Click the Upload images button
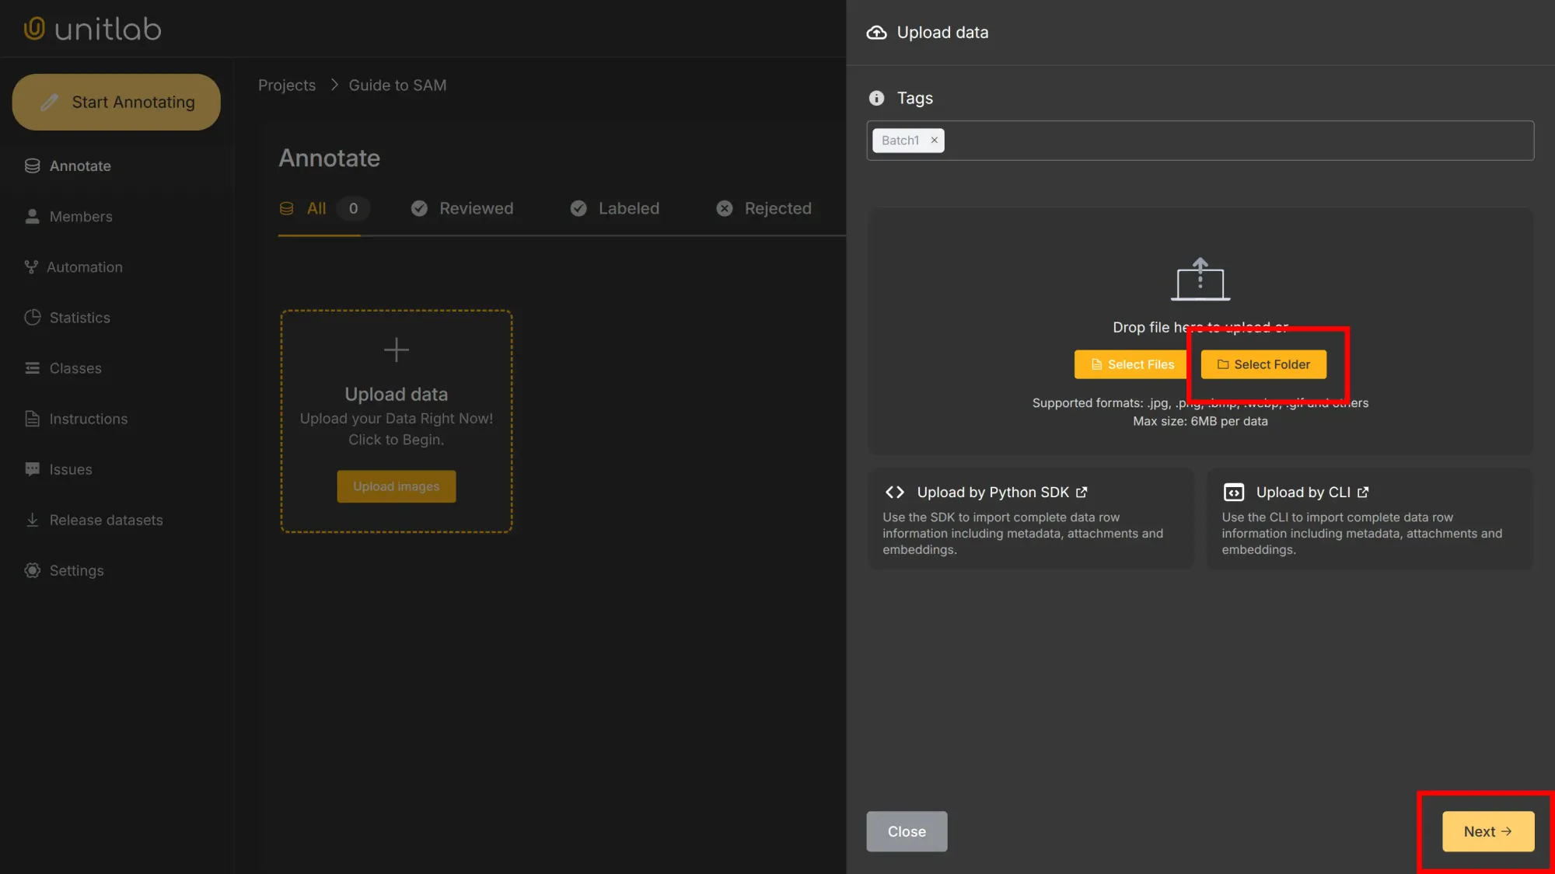 click(x=396, y=486)
